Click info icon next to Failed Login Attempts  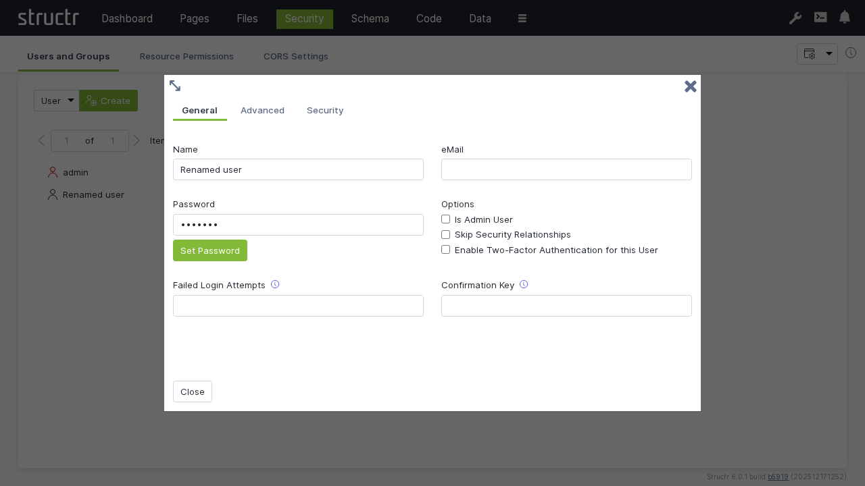click(275, 284)
